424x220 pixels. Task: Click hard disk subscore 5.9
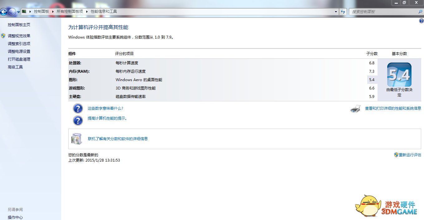click(372, 97)
